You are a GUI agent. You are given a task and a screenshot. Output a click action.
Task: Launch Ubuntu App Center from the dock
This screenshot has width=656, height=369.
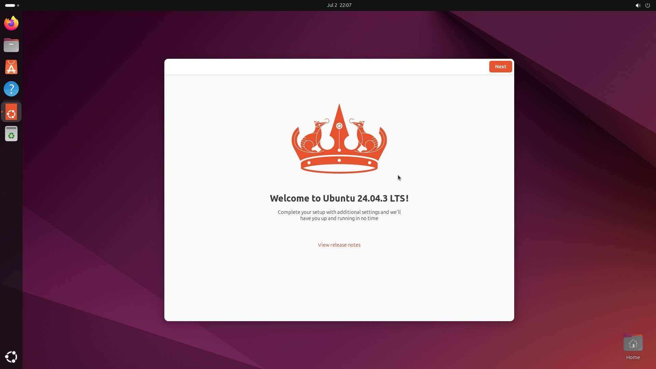tap(11, 67)
